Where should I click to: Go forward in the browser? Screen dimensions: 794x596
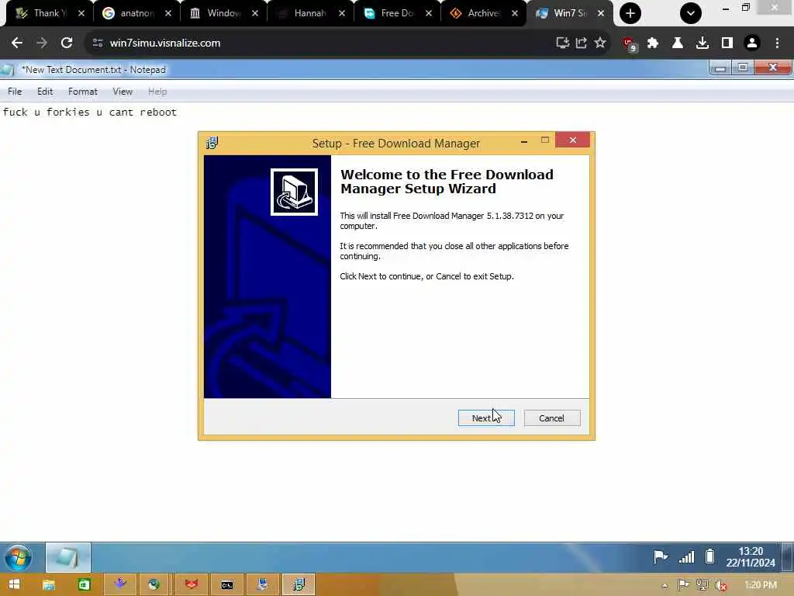tap(42, 43)
